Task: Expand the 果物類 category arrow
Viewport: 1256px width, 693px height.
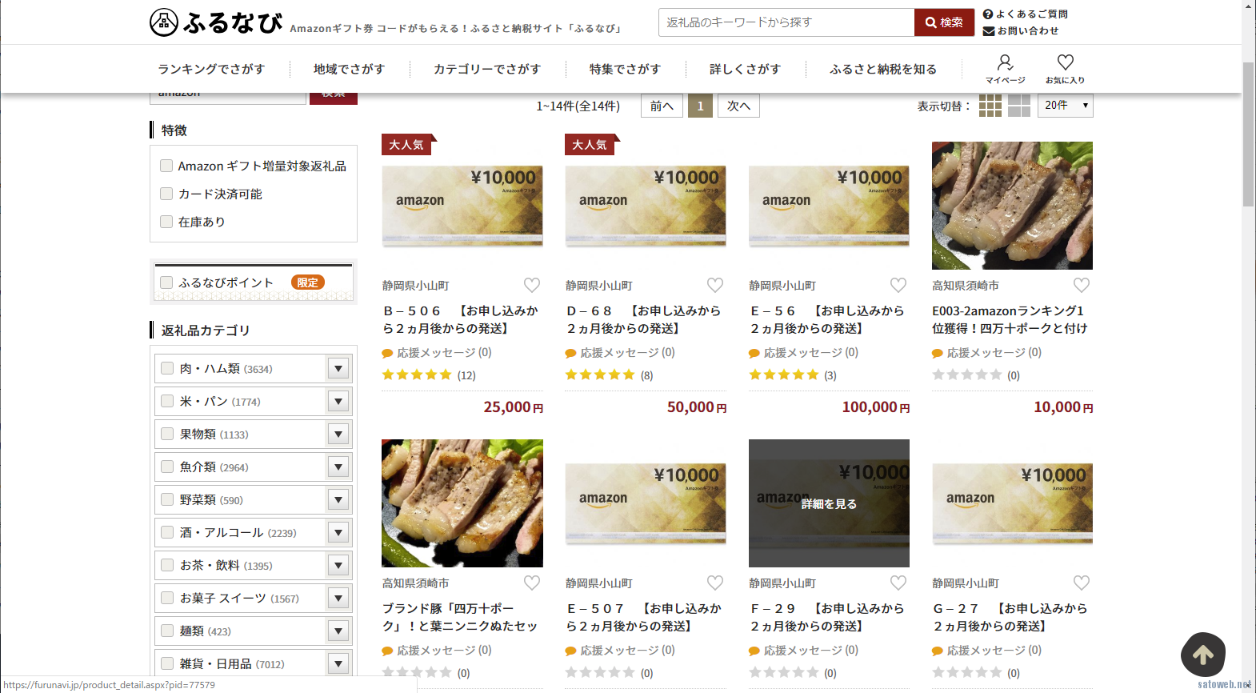Action: 338,434
